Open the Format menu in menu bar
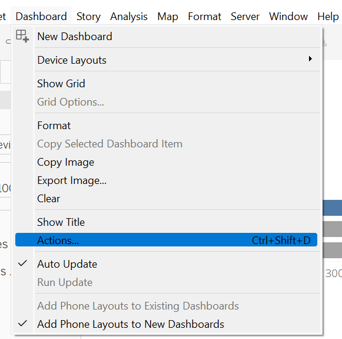This screenshot has width=342, height=339. coord(205,17)
